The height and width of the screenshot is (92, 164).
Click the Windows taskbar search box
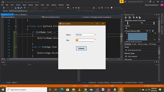[26, 90]
